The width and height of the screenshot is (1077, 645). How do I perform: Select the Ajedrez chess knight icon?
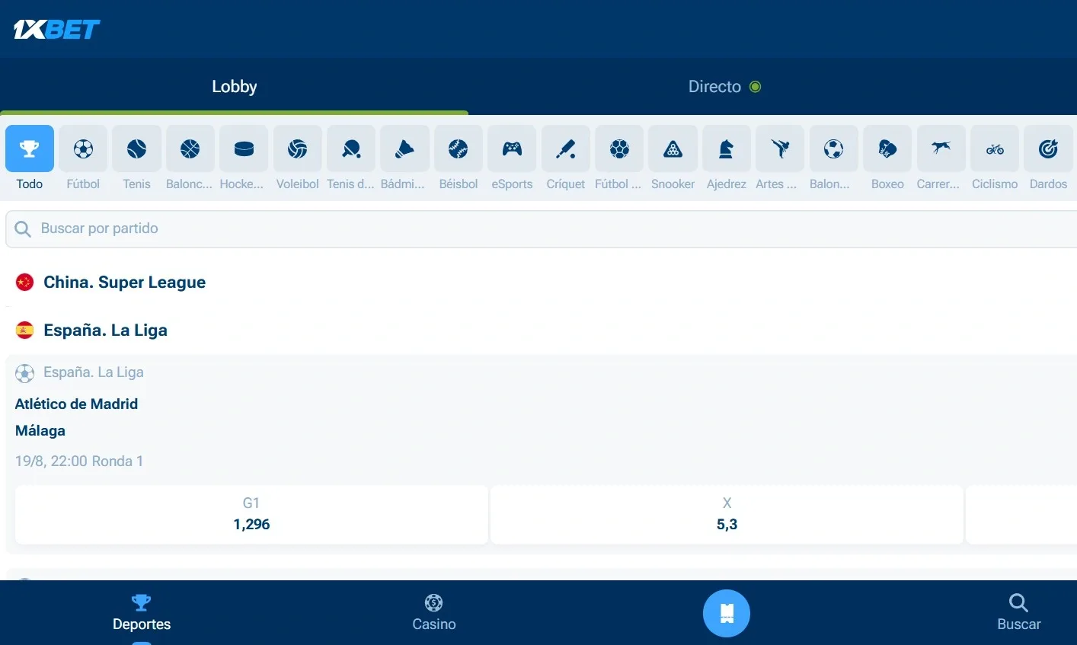pyautogui.click(x=727, y=148)
